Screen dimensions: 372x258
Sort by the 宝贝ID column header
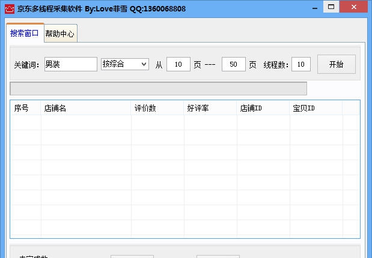316,108
